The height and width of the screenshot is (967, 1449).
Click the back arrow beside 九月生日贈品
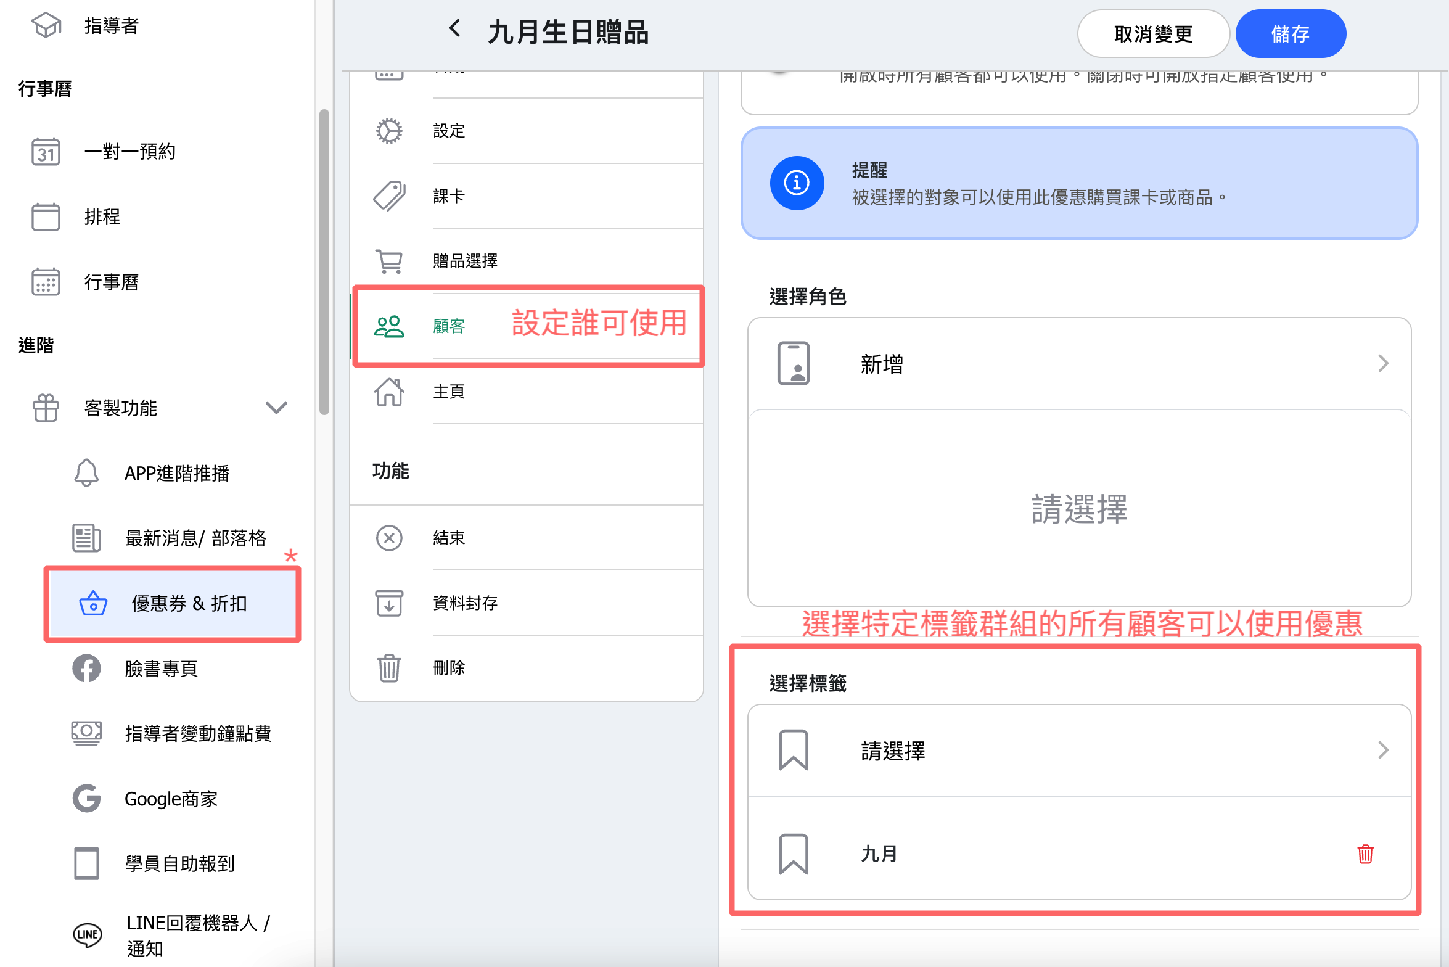455,28
